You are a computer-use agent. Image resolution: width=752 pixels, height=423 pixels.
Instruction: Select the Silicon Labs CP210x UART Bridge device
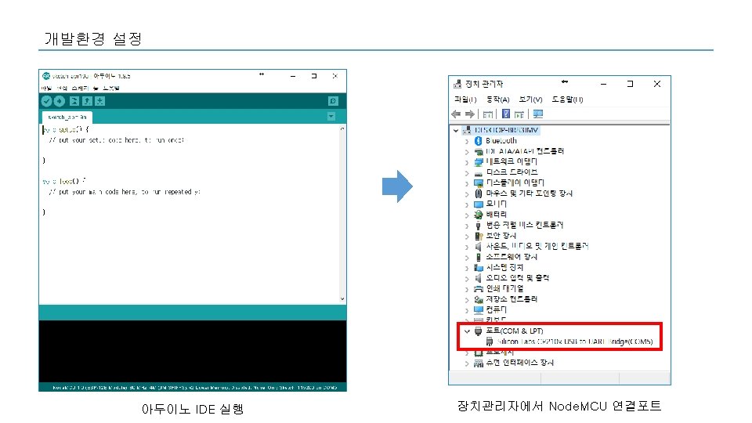click(575, 342)
